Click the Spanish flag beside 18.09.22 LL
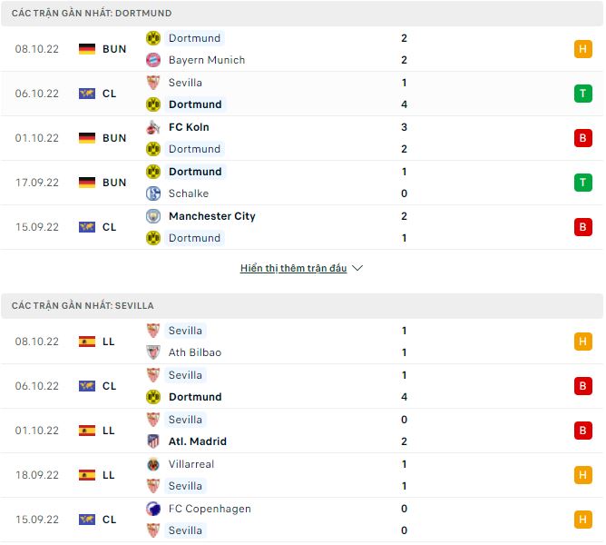The height and width of the screenshot is (545, 606). coord(87,475)
